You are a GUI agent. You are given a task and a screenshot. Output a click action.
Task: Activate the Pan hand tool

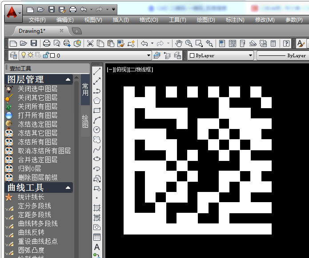click(179, 43)
